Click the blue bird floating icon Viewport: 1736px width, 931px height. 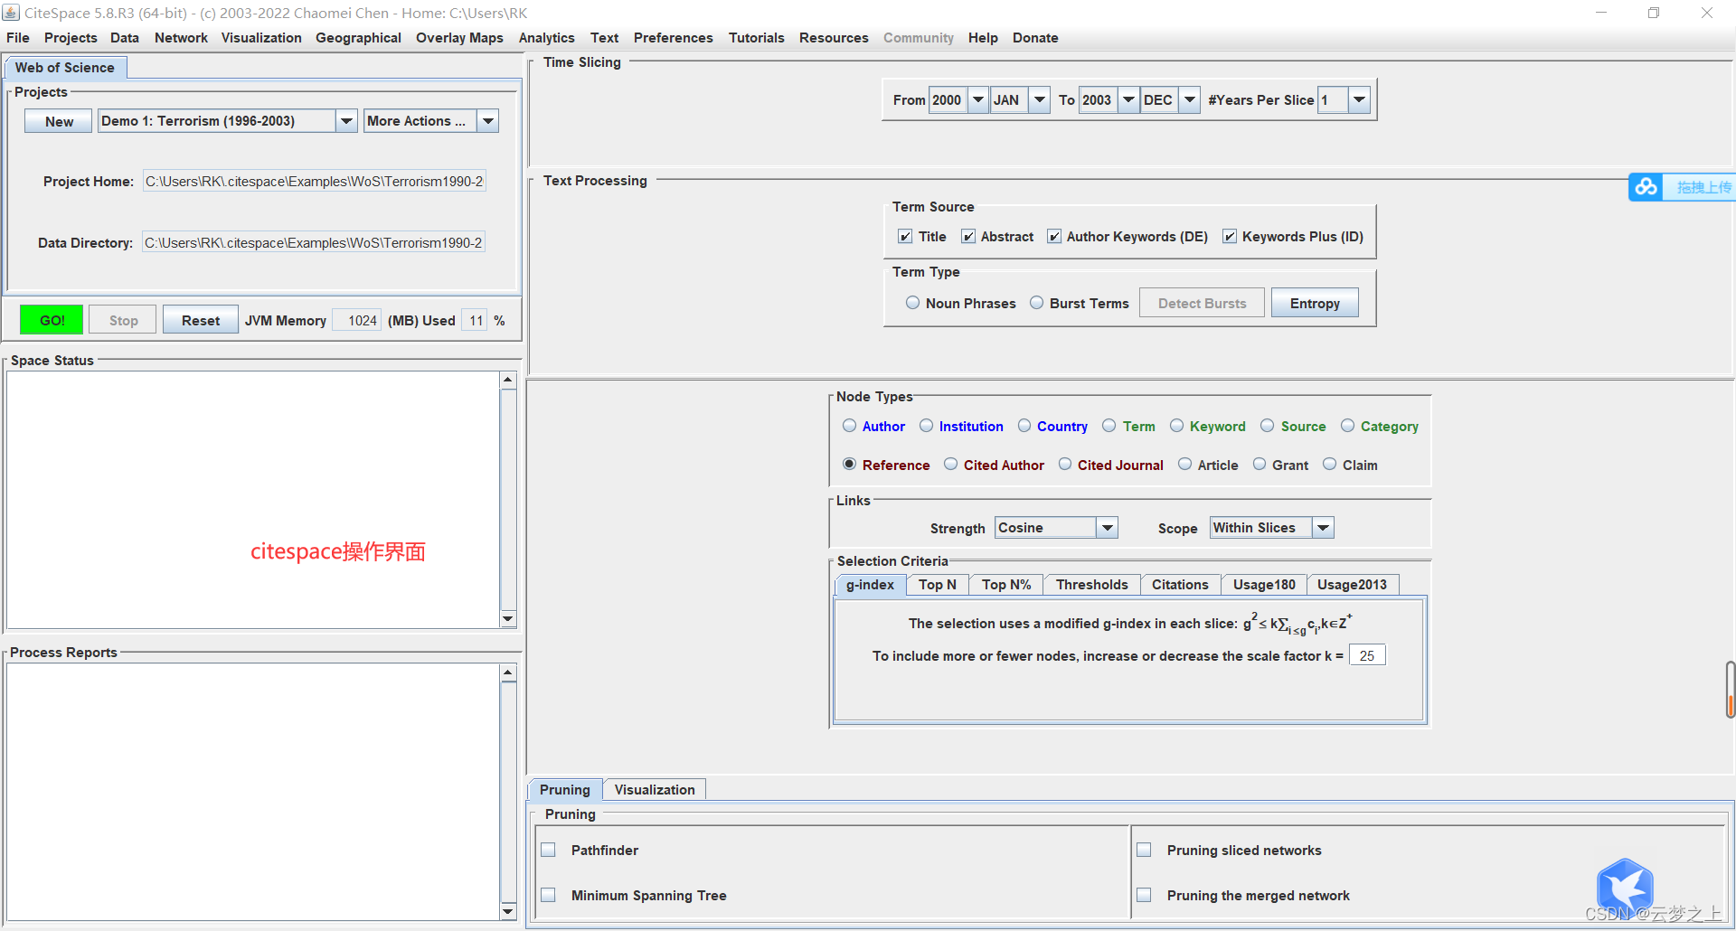click(1625, 886)
